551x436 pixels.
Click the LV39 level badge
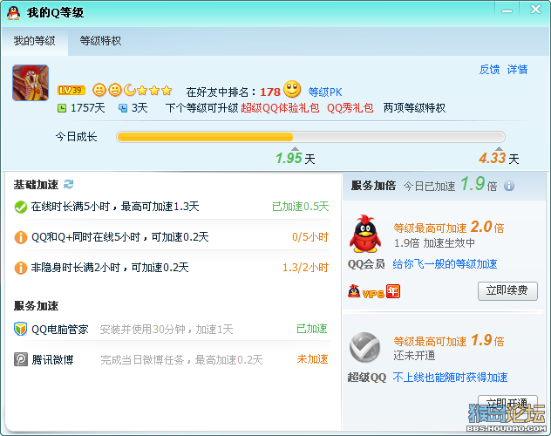[71, 91]
